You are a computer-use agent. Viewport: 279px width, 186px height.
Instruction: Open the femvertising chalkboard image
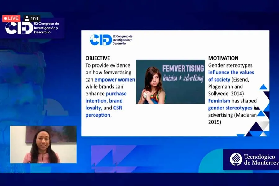(x=171, y=82)
